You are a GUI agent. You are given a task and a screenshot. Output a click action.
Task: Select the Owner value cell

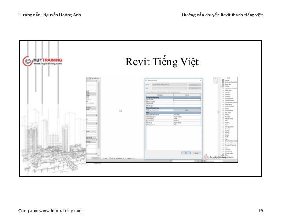[187, 118]
